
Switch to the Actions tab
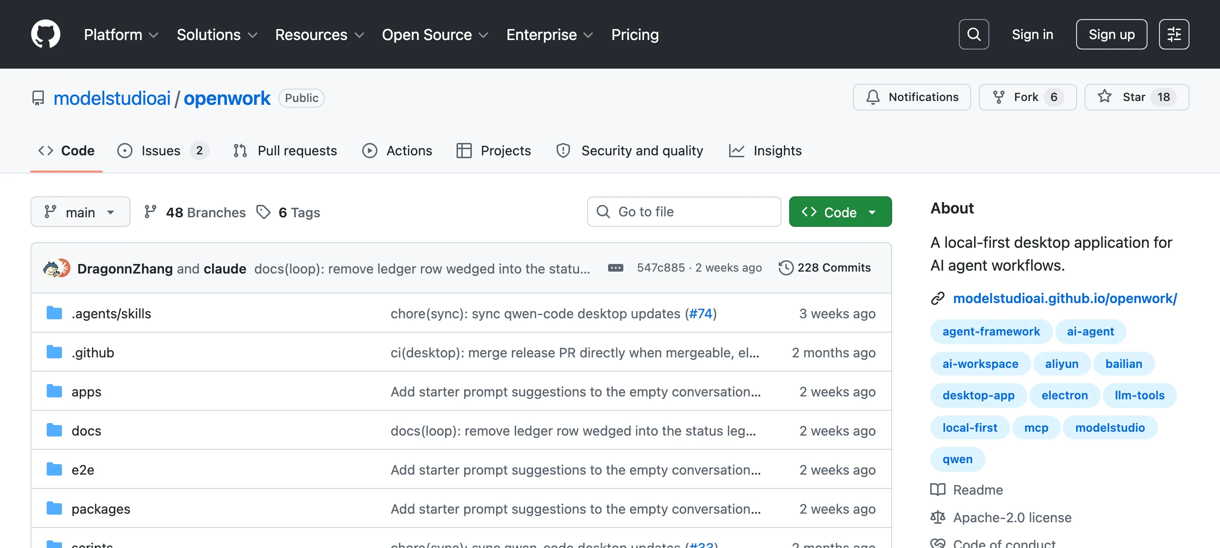(397, 151)
